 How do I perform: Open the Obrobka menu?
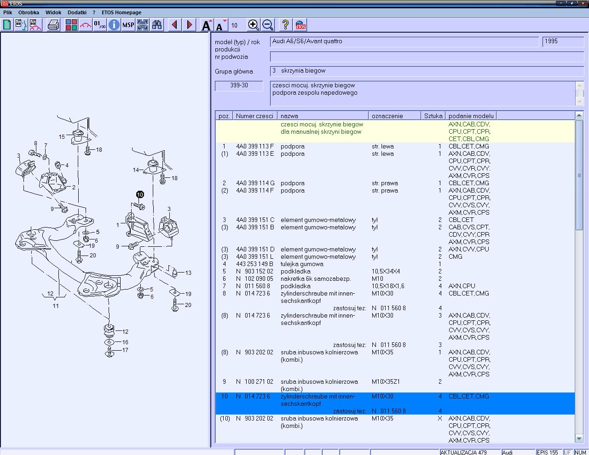(29, 12)
